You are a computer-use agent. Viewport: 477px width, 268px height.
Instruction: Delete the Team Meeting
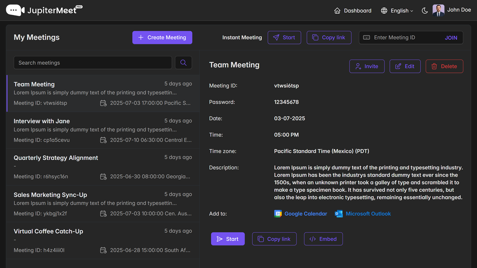444,66
